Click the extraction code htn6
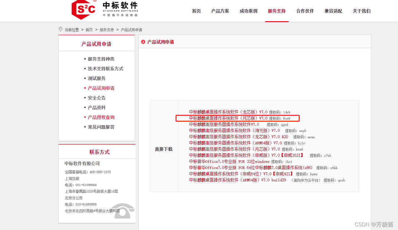This screenshot has width=398, height=230. point(299,150)
